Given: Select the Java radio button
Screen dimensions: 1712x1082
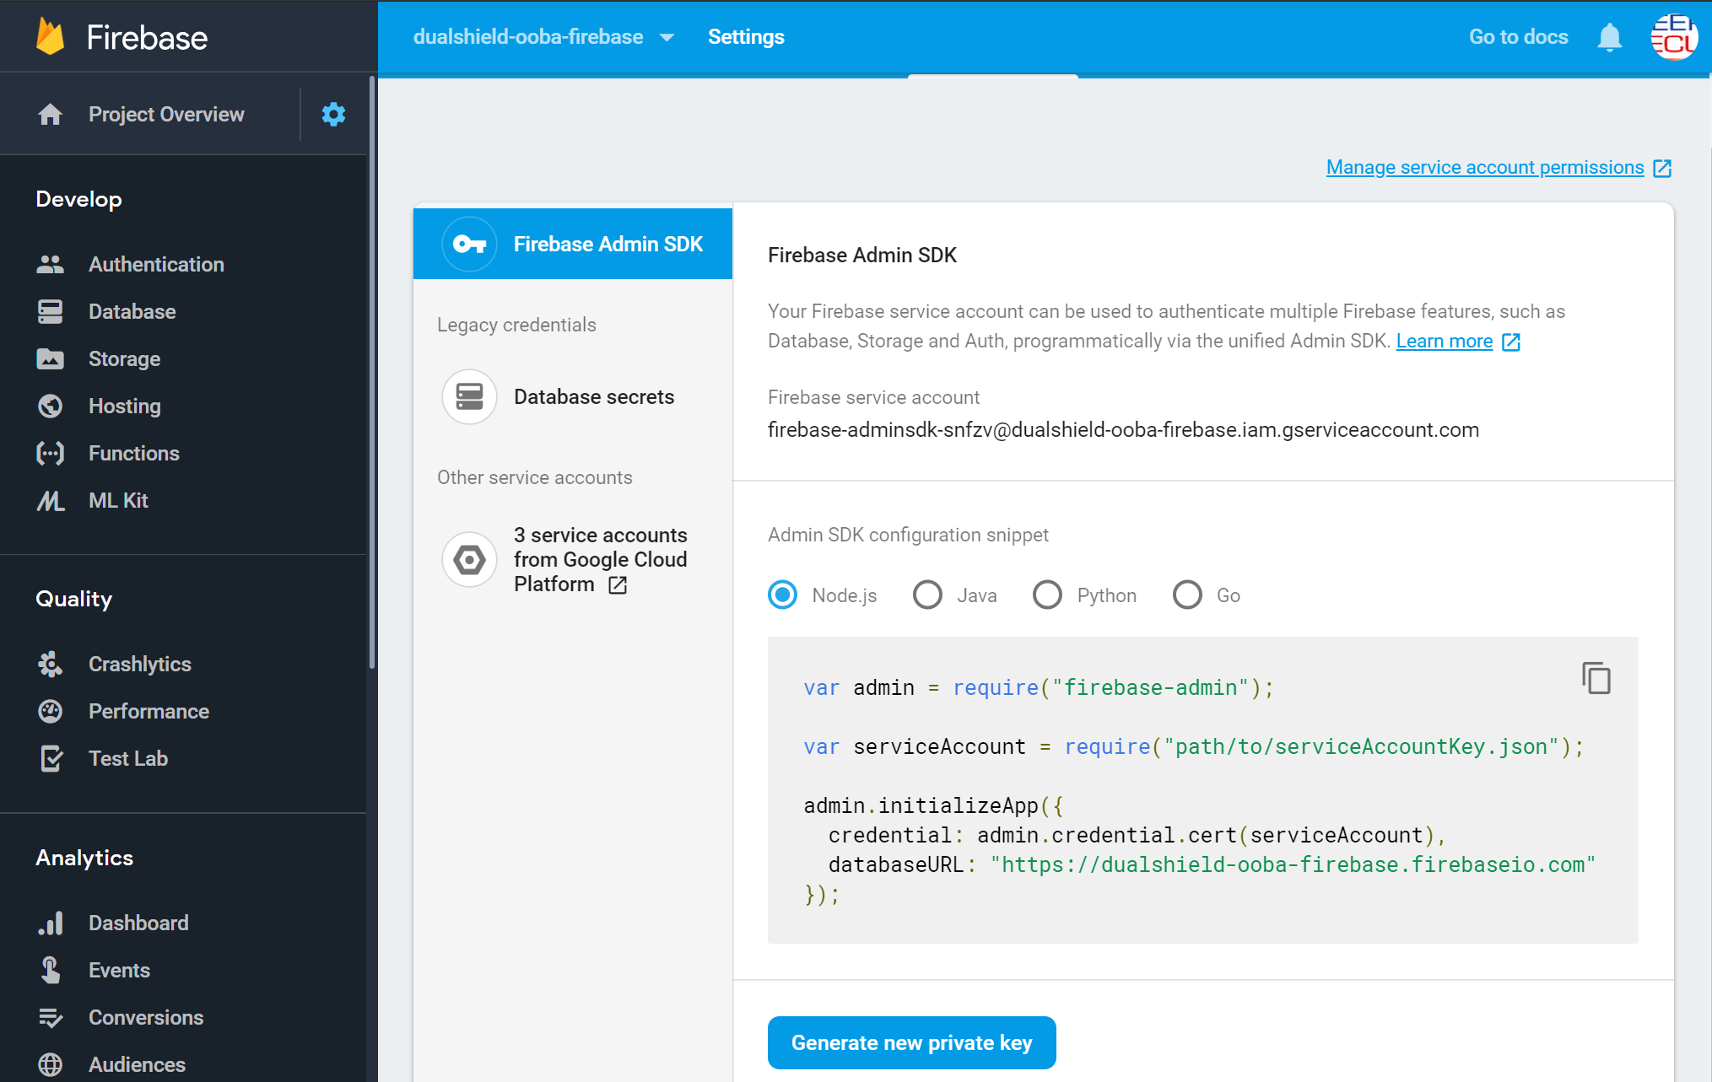Looking at the screenshot, I should 927,595.
